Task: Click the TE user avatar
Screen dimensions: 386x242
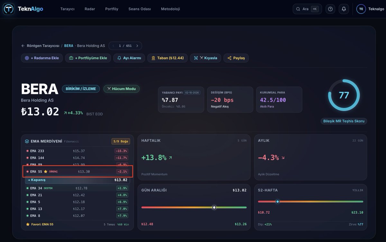Action: [361, 9]
